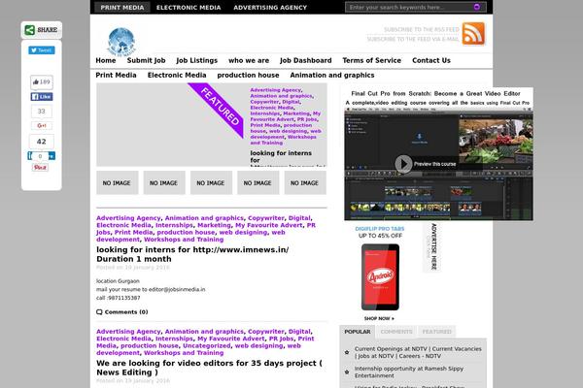Select Electronic Media category in sub-navigation
The height and width of the screenshot is (388, 583).
(x=177, y=75)
